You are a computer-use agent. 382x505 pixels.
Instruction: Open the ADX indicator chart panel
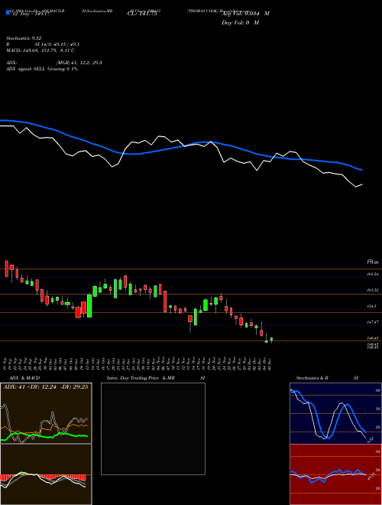(46, 413)
